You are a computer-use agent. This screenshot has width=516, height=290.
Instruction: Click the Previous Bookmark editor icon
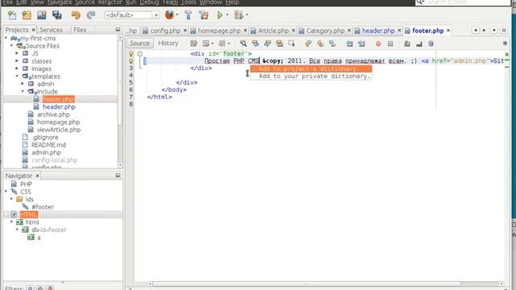pos(308,43)
